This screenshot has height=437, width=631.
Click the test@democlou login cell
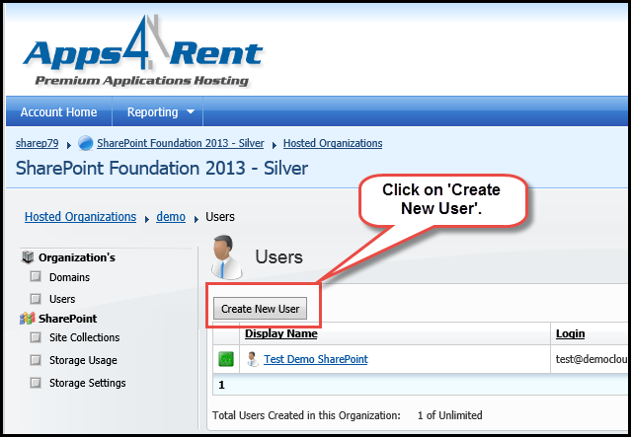tap(592, 359)
